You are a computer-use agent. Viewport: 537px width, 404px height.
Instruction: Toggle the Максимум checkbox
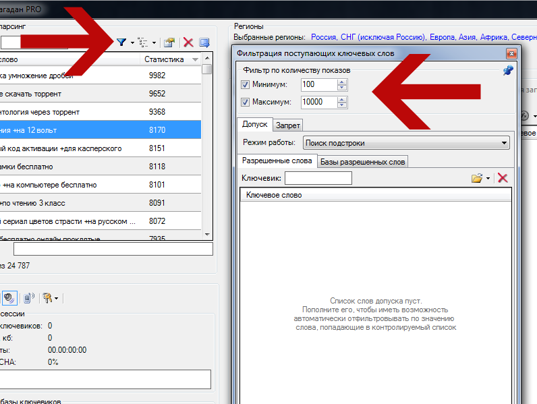pos(245,102)
